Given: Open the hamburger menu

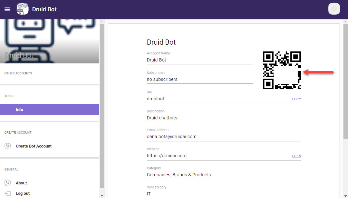Looking at the screenshot, I should (7, 9).
